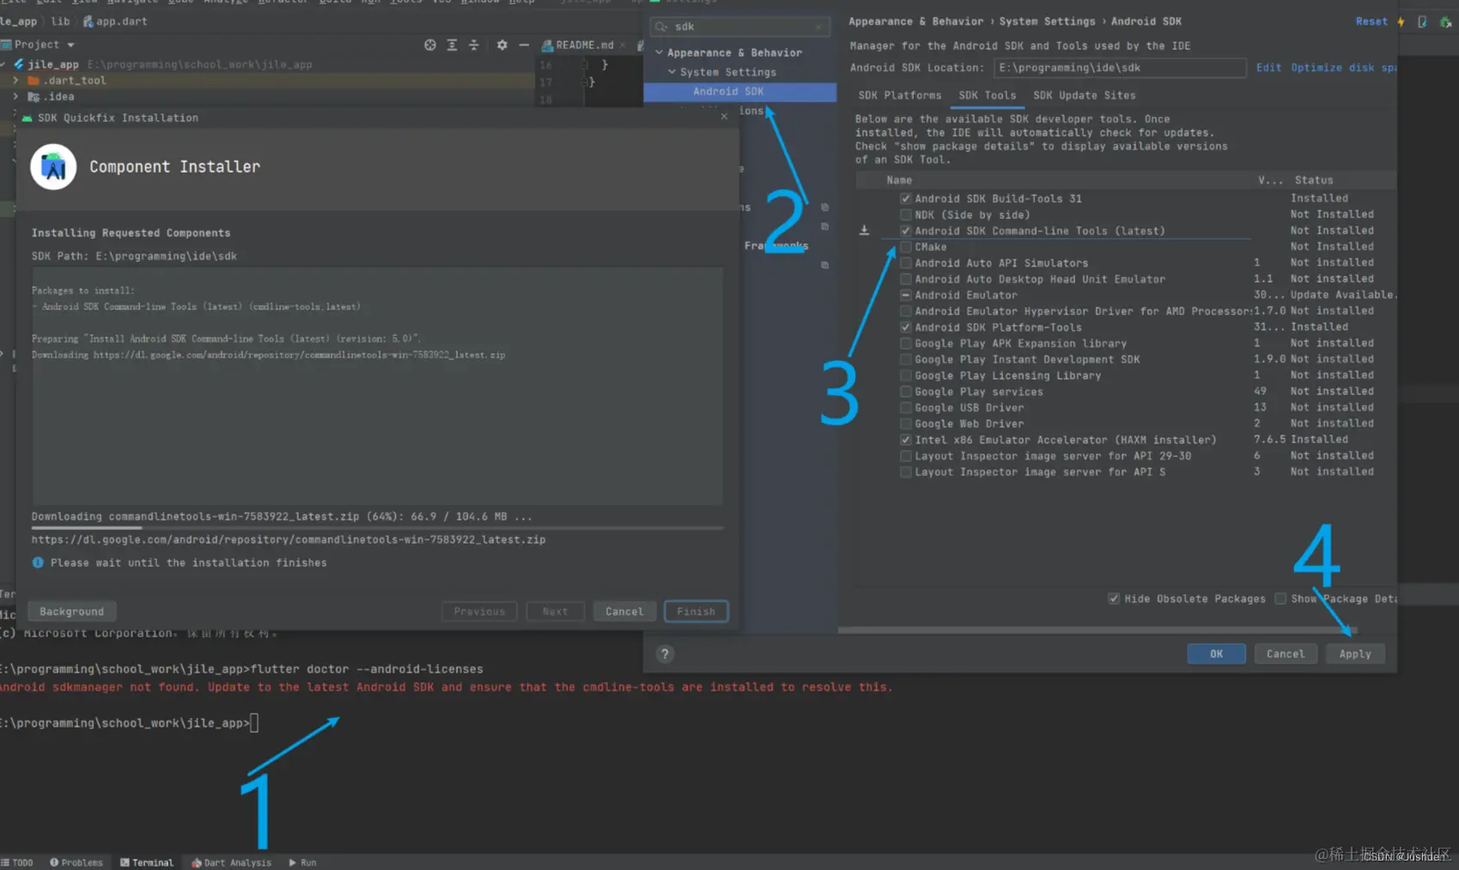
Task: Click the README.md tab file icon
Action: pyautogui.click(x=547, y=45)
